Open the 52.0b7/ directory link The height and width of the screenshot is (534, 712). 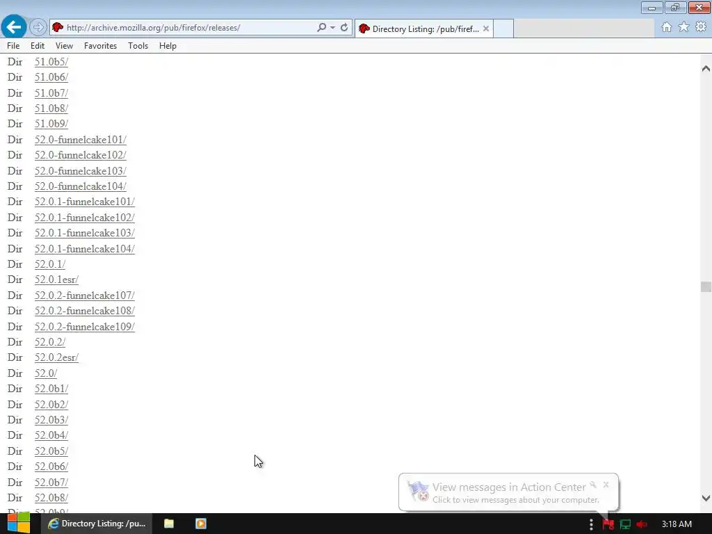[x=51, y=483]
